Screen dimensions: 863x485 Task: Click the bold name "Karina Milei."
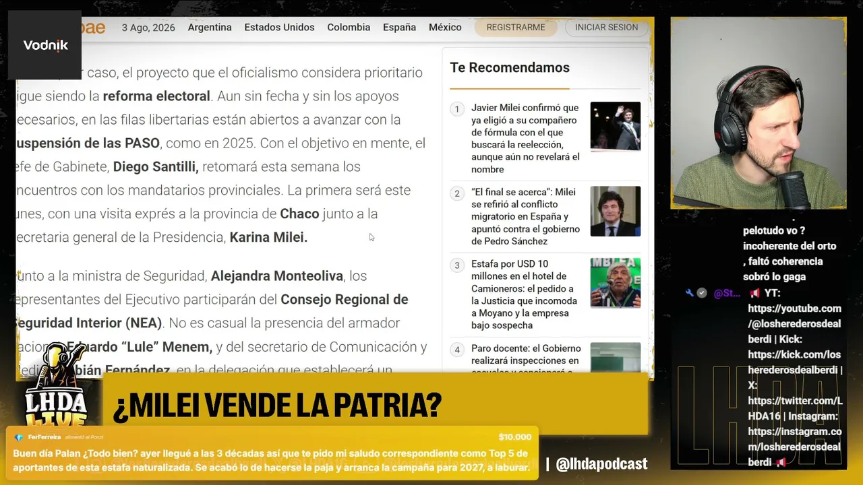[268, 237]
